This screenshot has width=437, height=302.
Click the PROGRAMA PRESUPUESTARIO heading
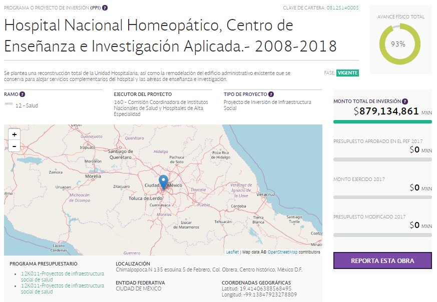click(x=44, y=263)
